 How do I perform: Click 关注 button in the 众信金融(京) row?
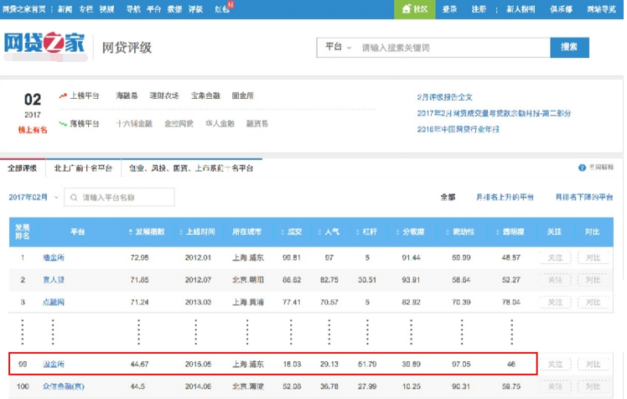point(555,386)
